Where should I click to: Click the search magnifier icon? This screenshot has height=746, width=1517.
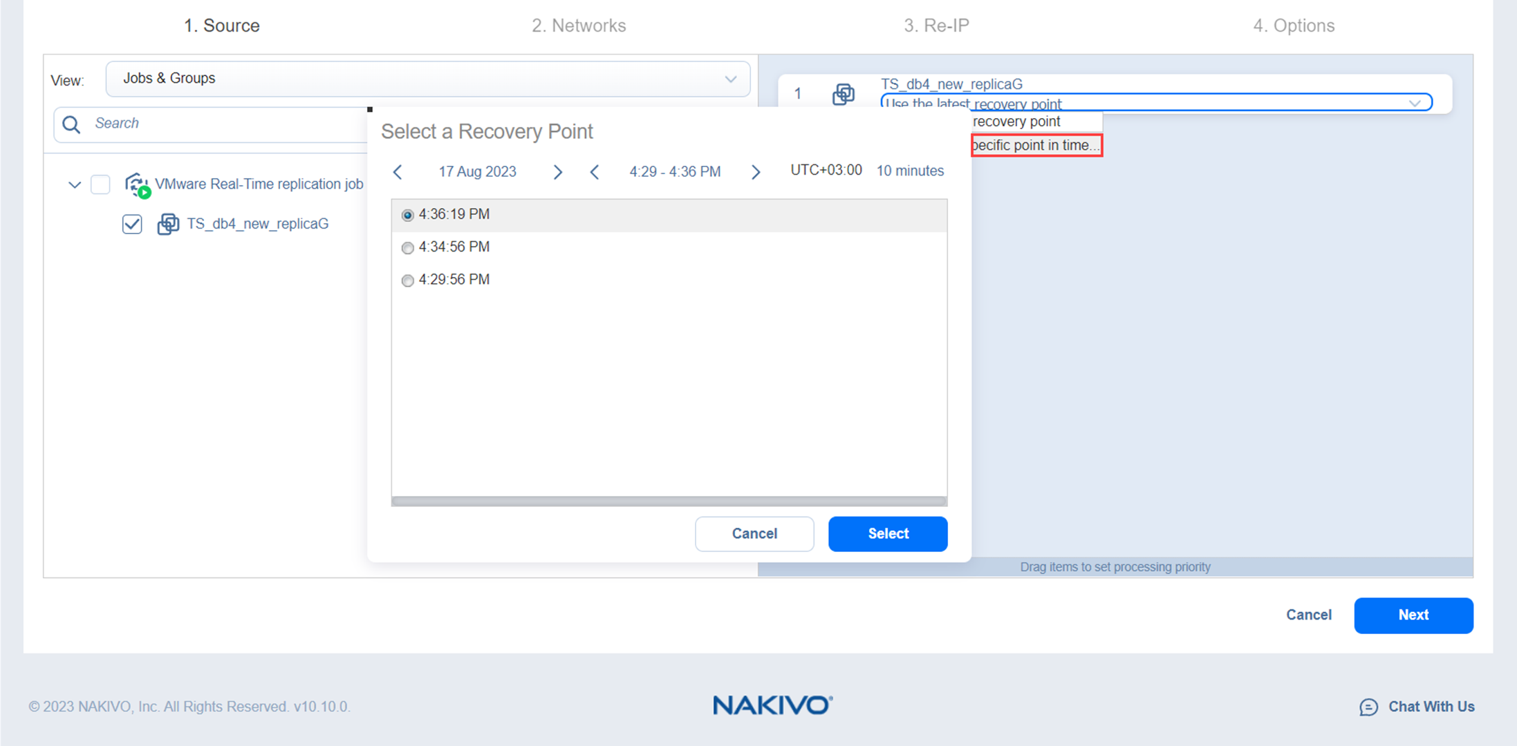[71, 124]
